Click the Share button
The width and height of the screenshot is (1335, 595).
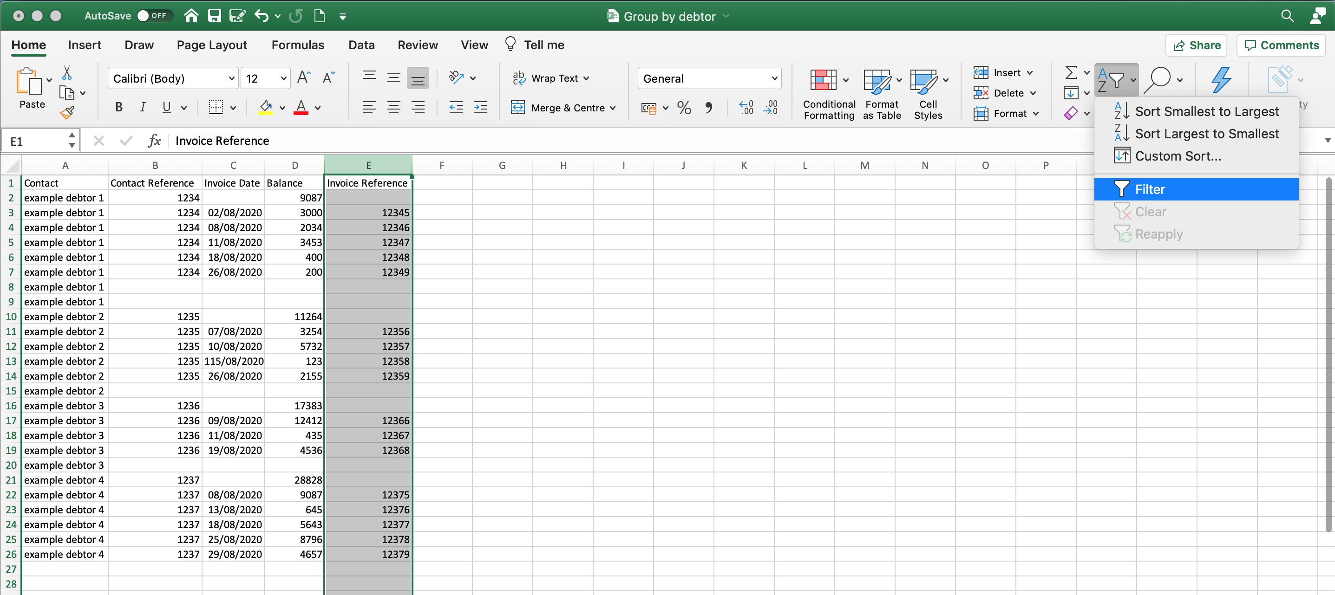(1196, 45)
